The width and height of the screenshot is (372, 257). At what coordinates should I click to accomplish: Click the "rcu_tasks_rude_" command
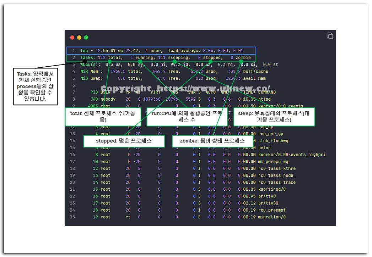(277, 175)
